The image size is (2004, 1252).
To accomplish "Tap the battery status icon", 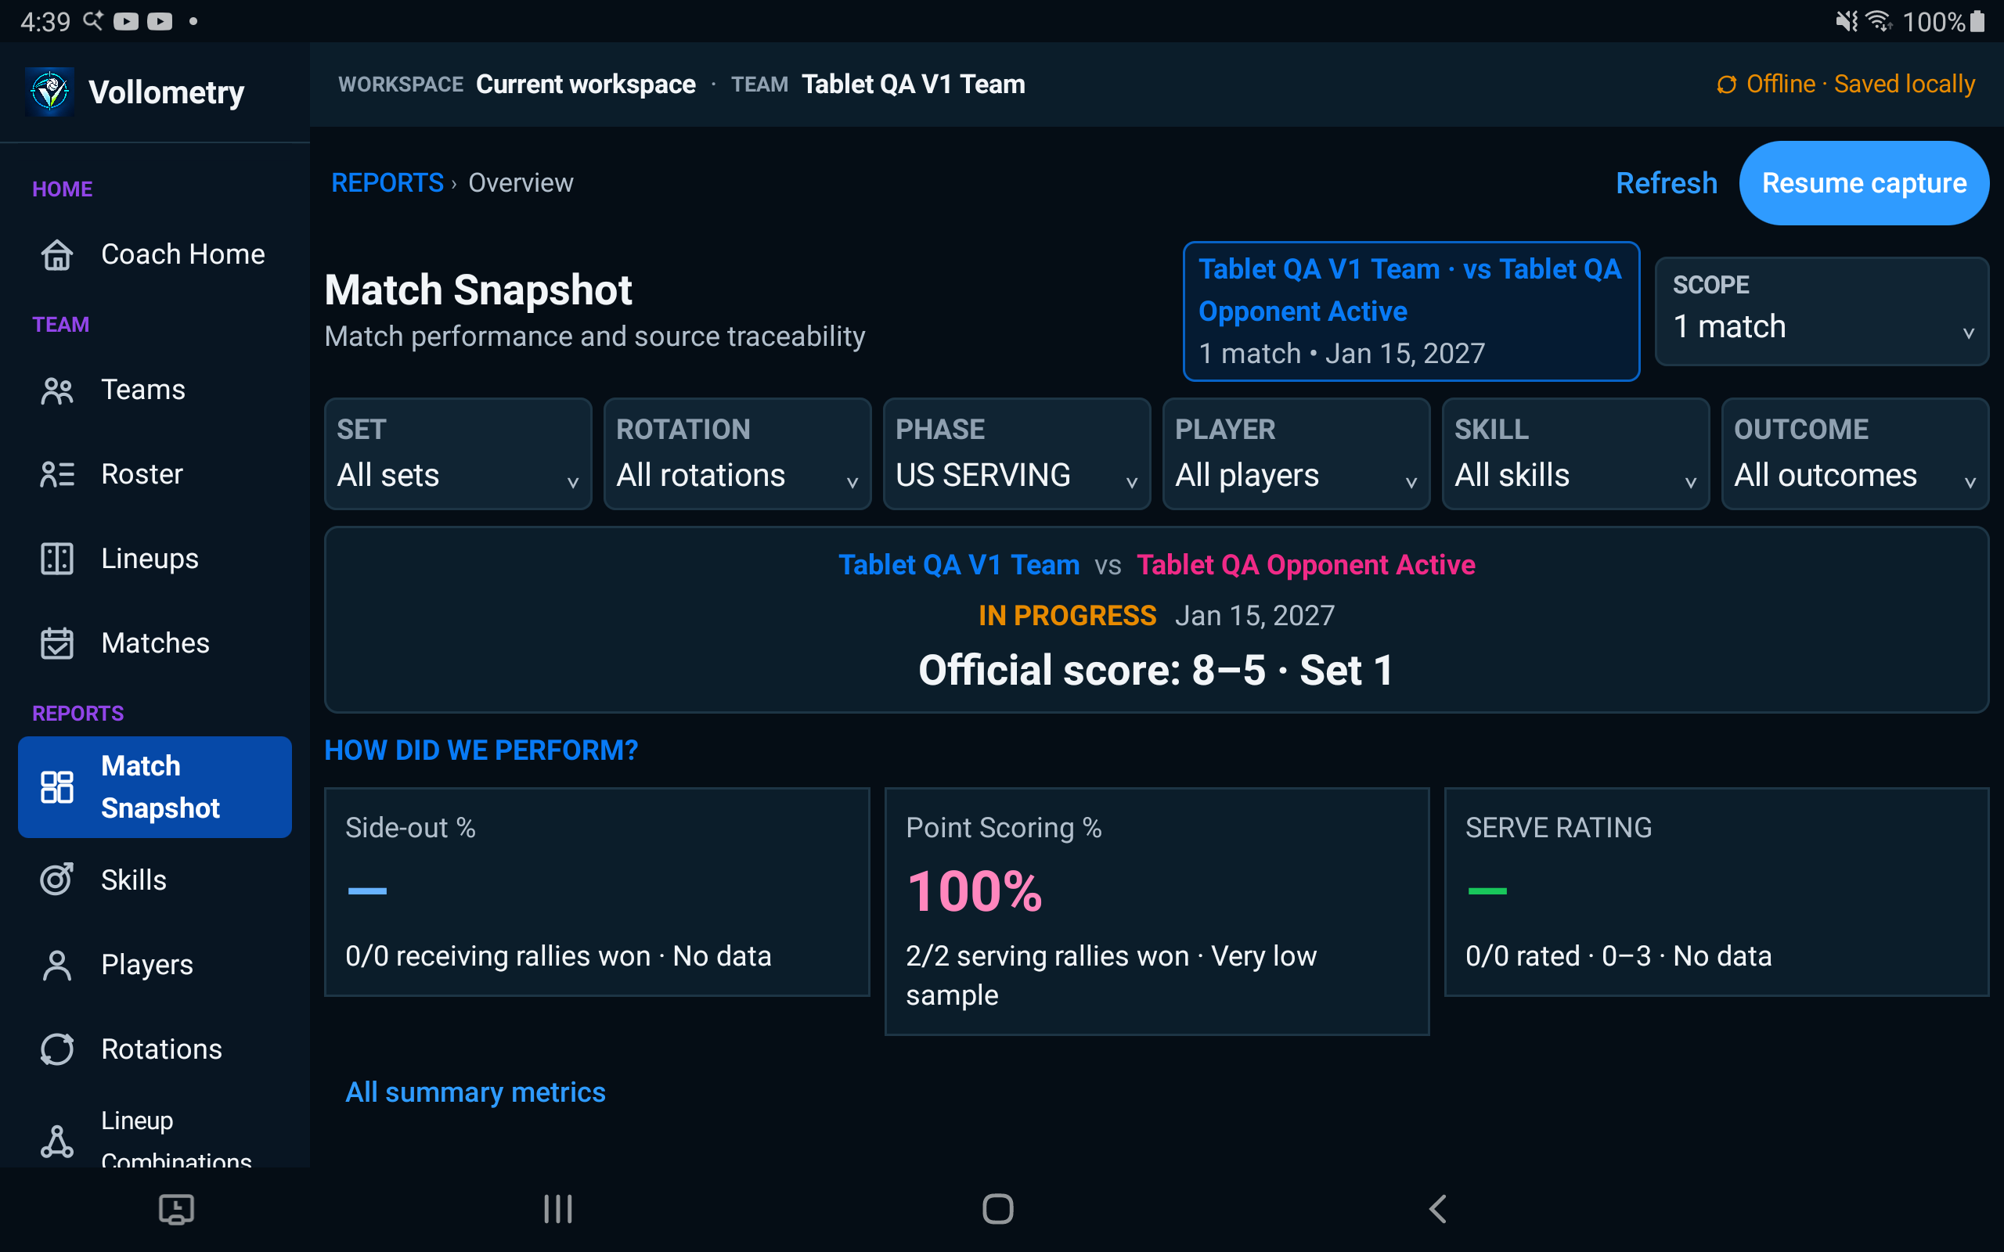I will coord(1977,20).
